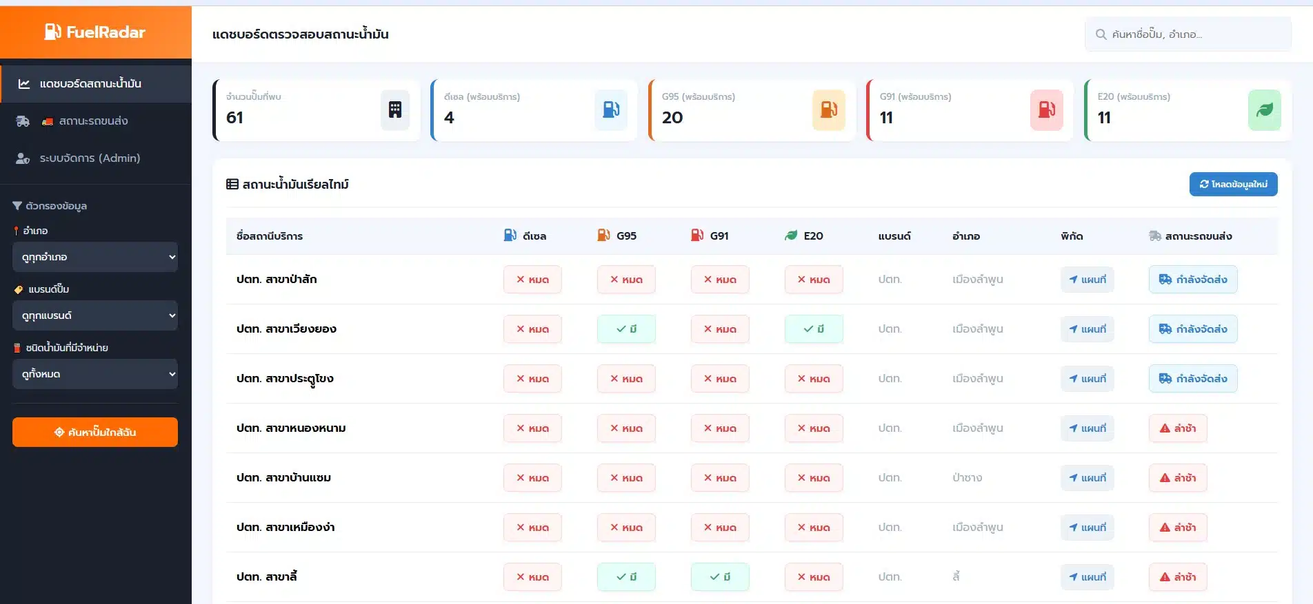This screenshot has width=1313, height=604.
Task: Click the filter funnel icon in sidebar
Action: tap(17, 206)
